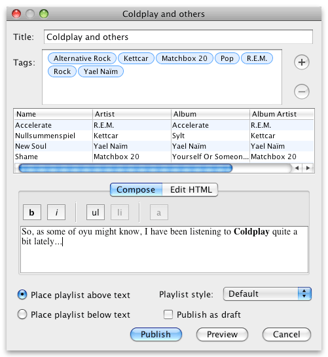Close the window with red button

coord(16,14)
